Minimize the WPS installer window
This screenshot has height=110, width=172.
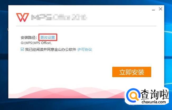coord(153,10)
